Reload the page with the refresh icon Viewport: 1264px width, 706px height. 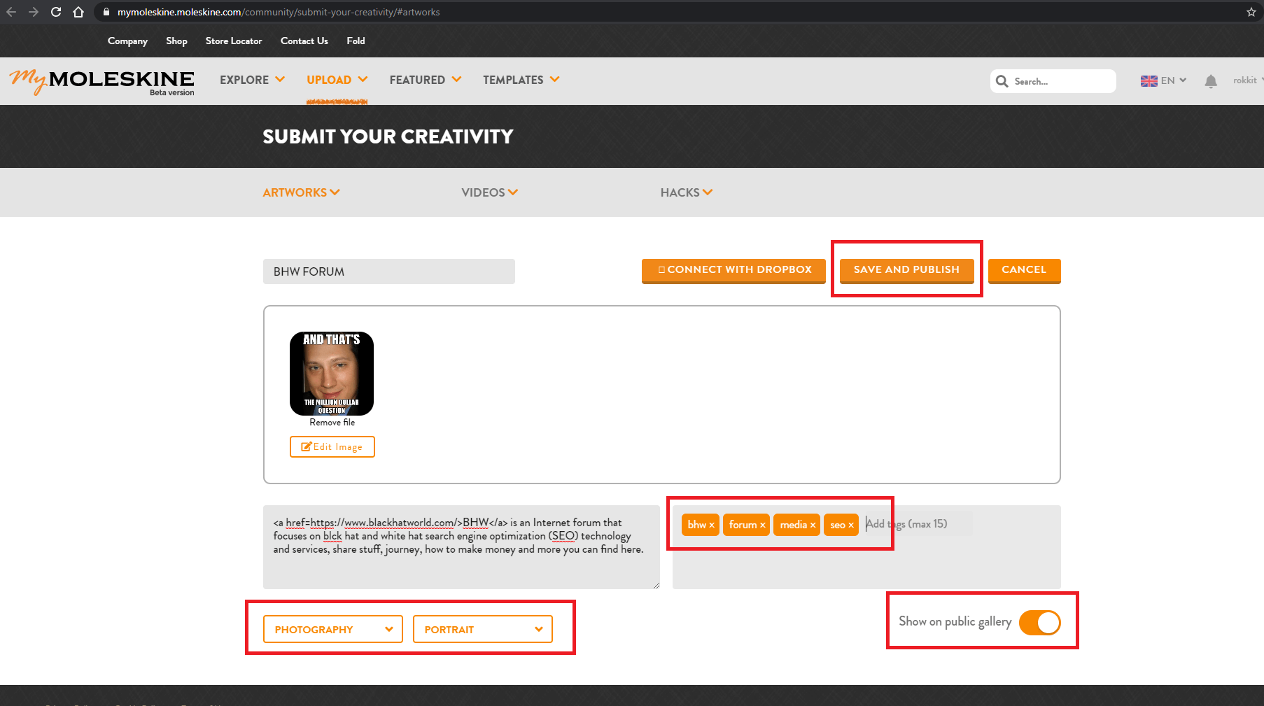56,12
